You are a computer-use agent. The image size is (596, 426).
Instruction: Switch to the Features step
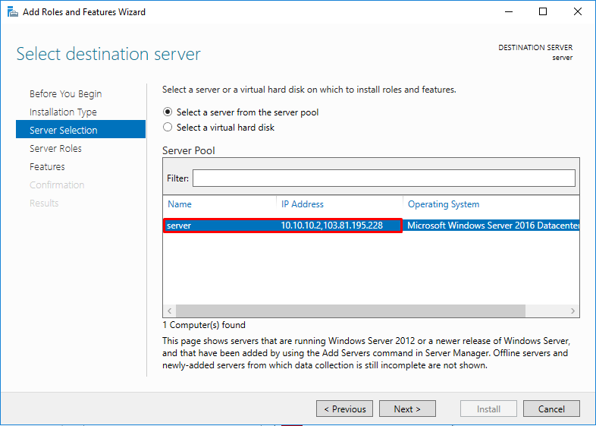(x=47, y=167)
